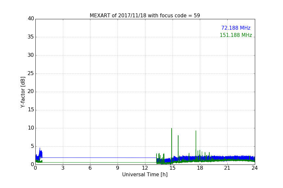
Task: Click the y-axis tick label 5
Action: (x=32, y=146)
